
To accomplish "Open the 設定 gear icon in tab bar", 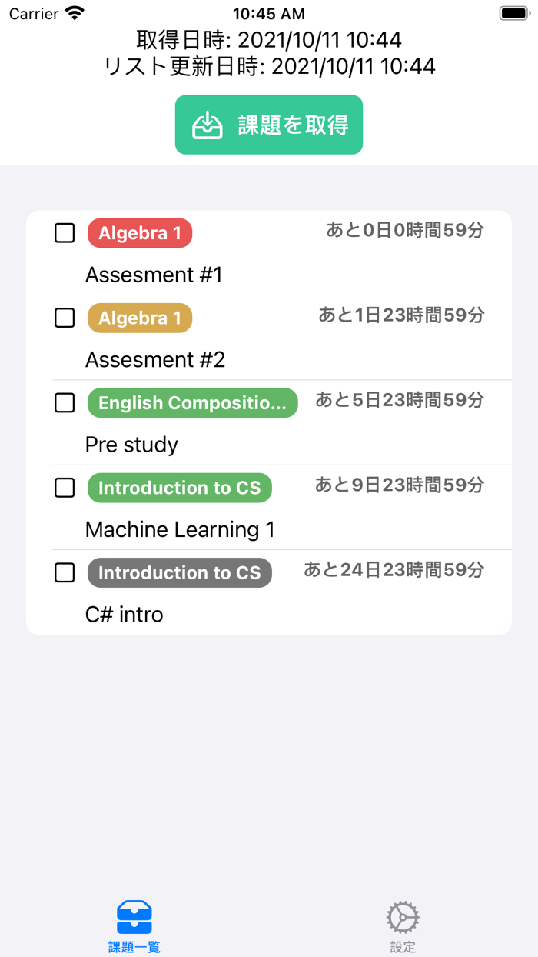I will tap(403, 915).
